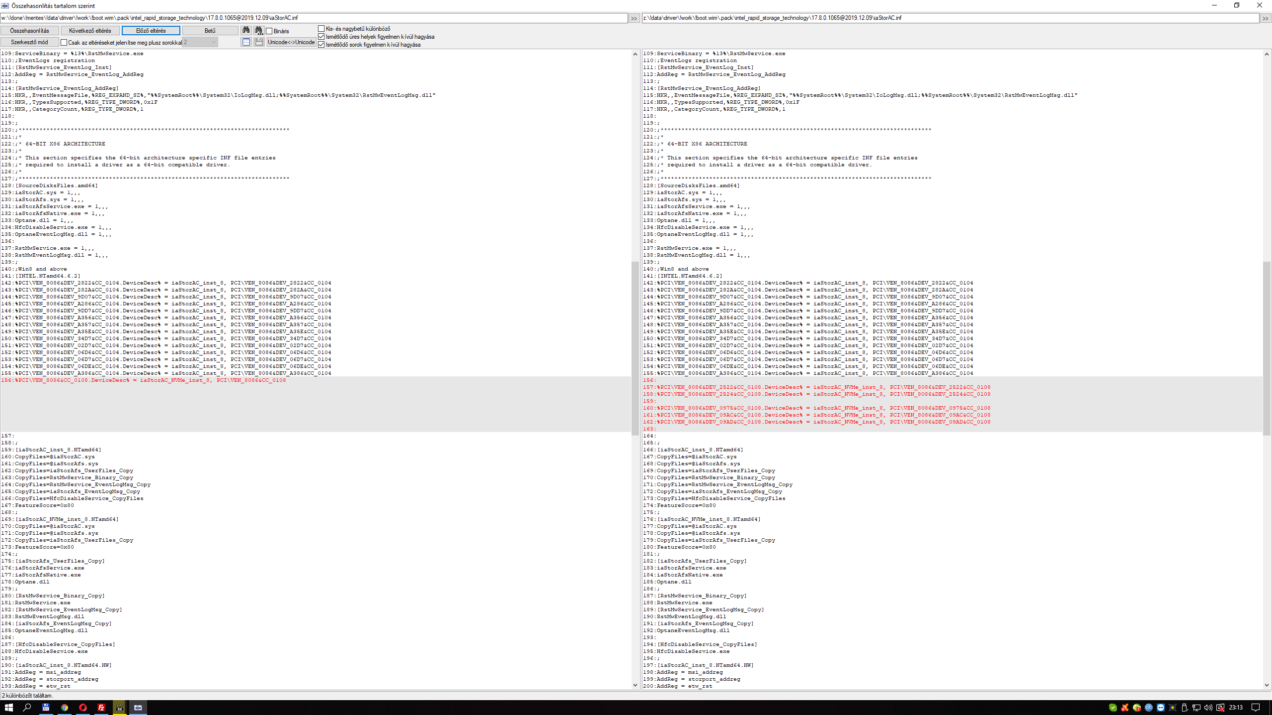Click the left file path field

click(314, 18)
